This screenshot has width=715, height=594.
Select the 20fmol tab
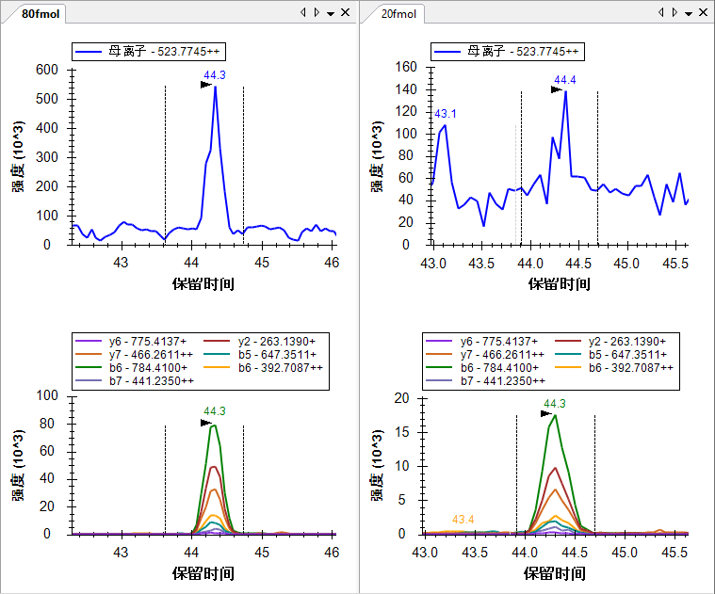[398, 14]
